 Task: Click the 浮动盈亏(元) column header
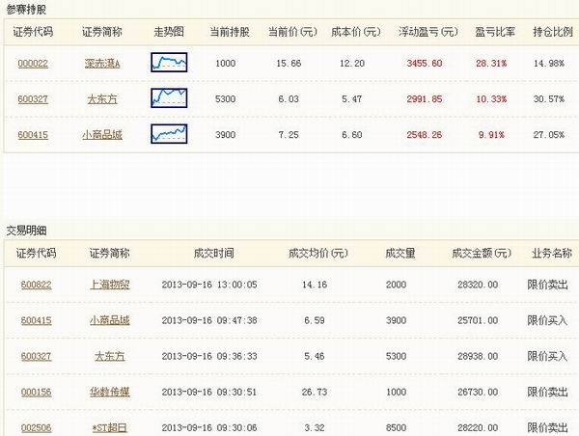428,32
